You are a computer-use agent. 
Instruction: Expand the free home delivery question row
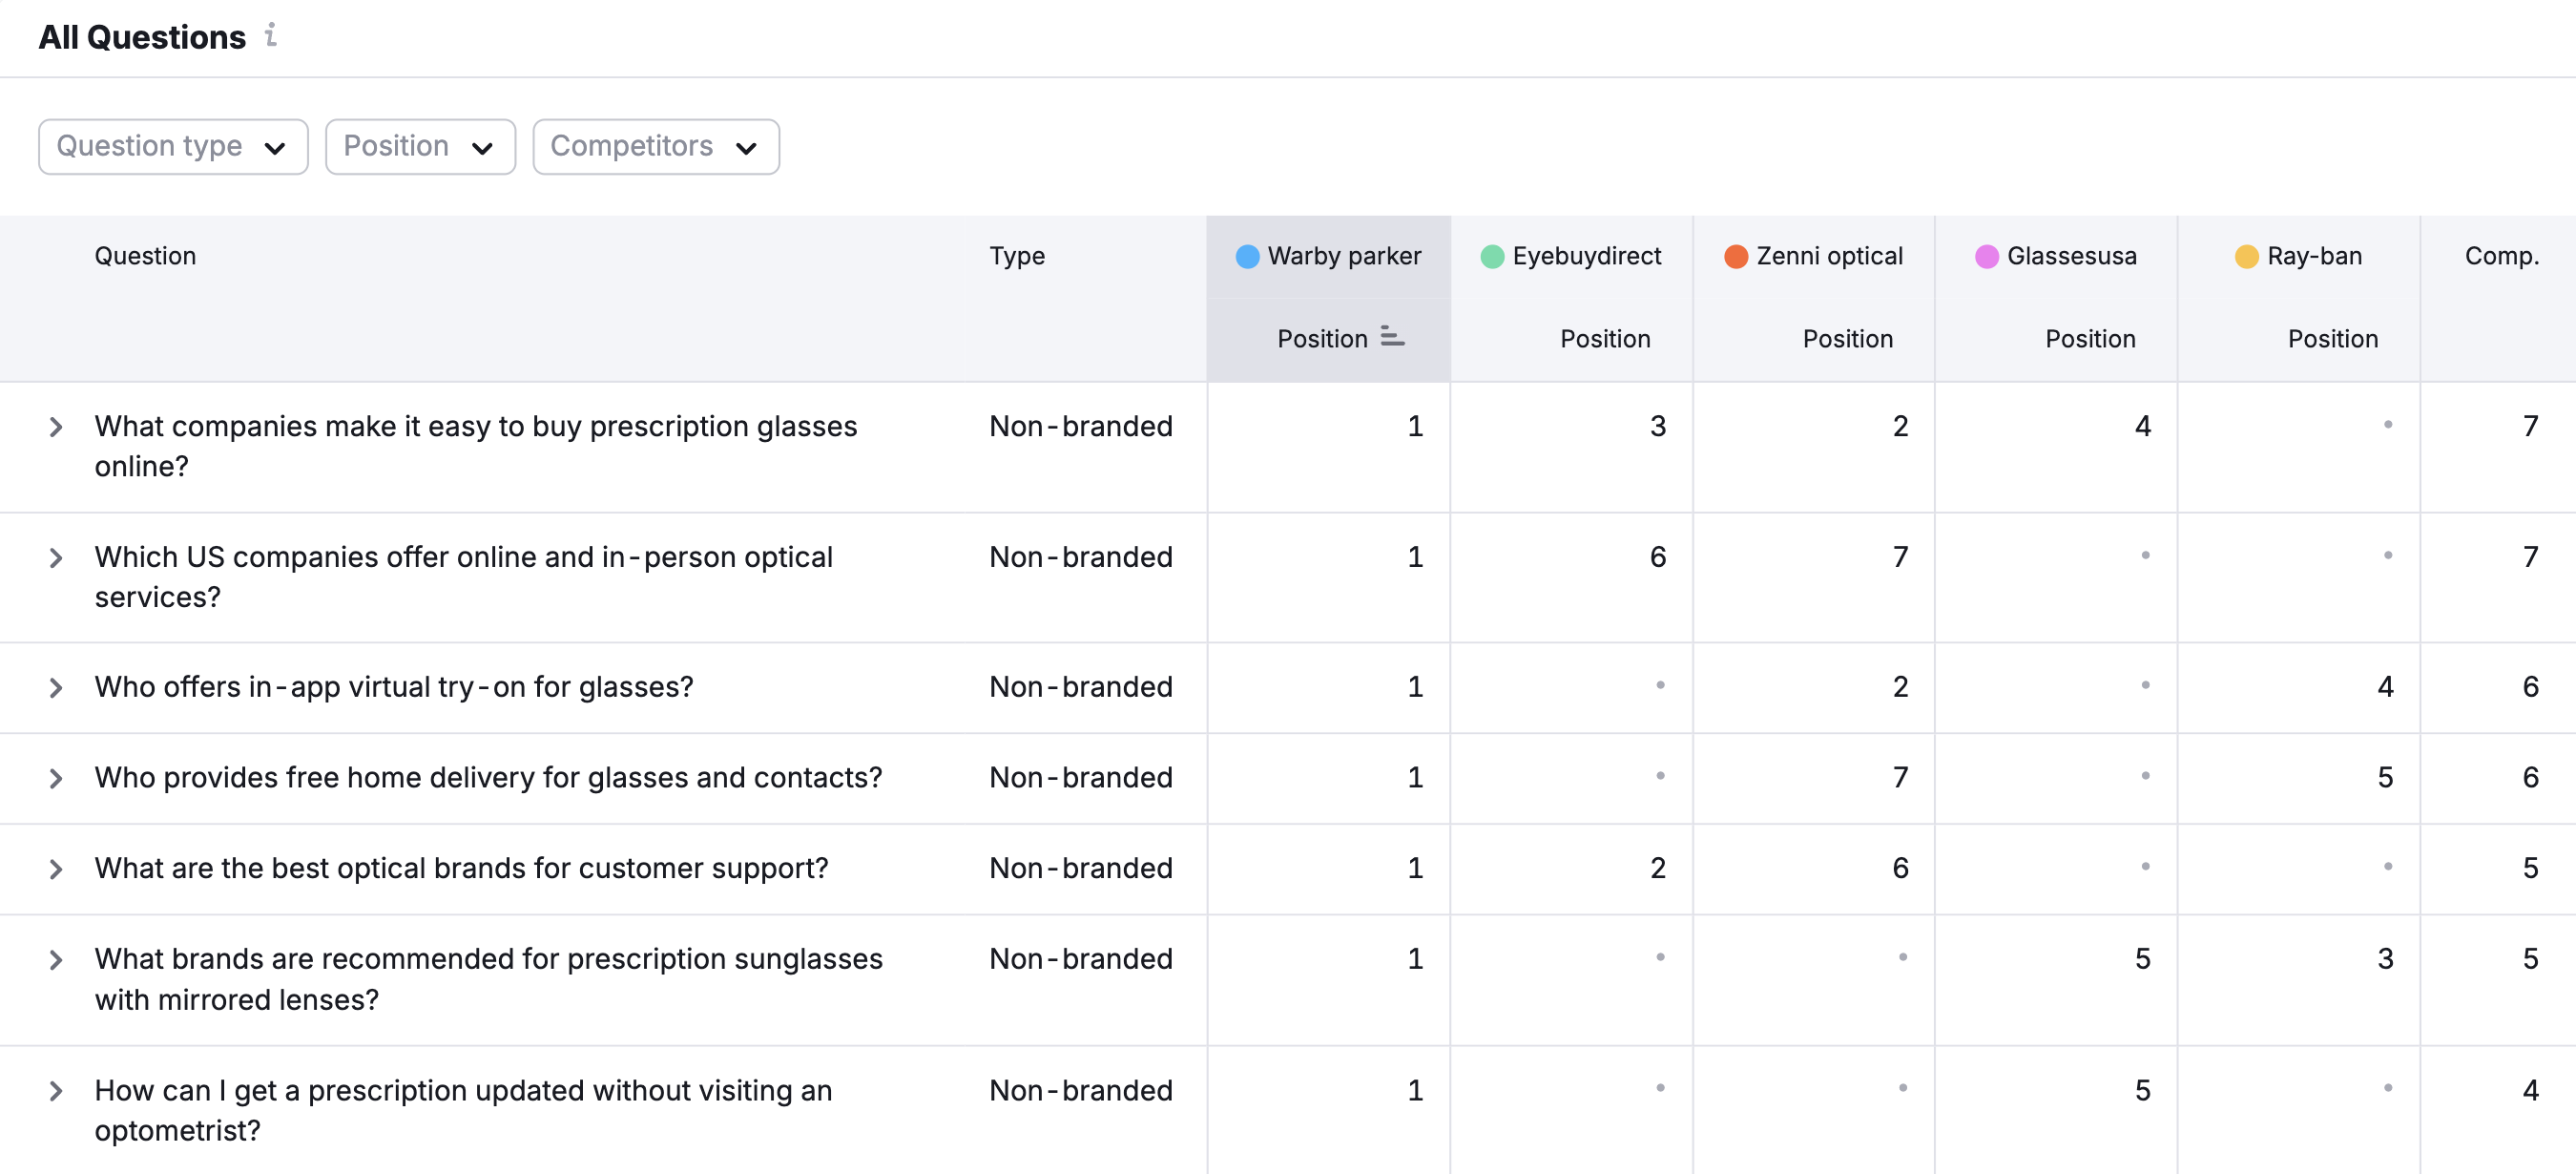click(55, 778)
